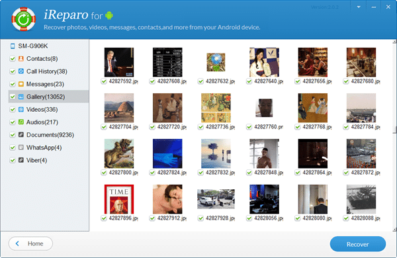Select thumbnail 42827640 woman in white
This screenshot has width=397, height=258.
264,62
